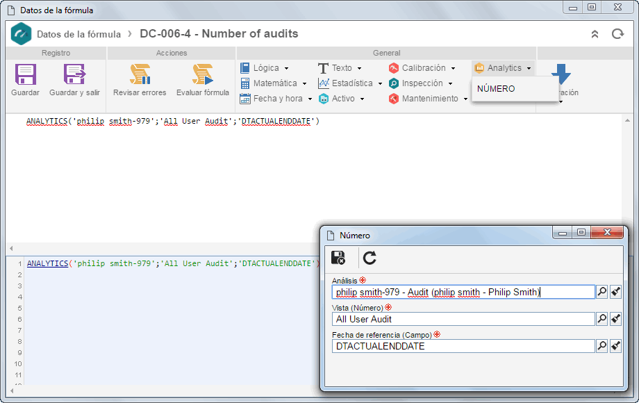
Task: Collapse header with double chevron icon
Action: (595, 34)
